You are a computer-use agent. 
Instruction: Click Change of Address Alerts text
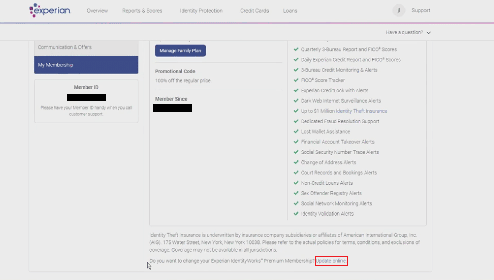pyautogui.click(x=328, y=163)
